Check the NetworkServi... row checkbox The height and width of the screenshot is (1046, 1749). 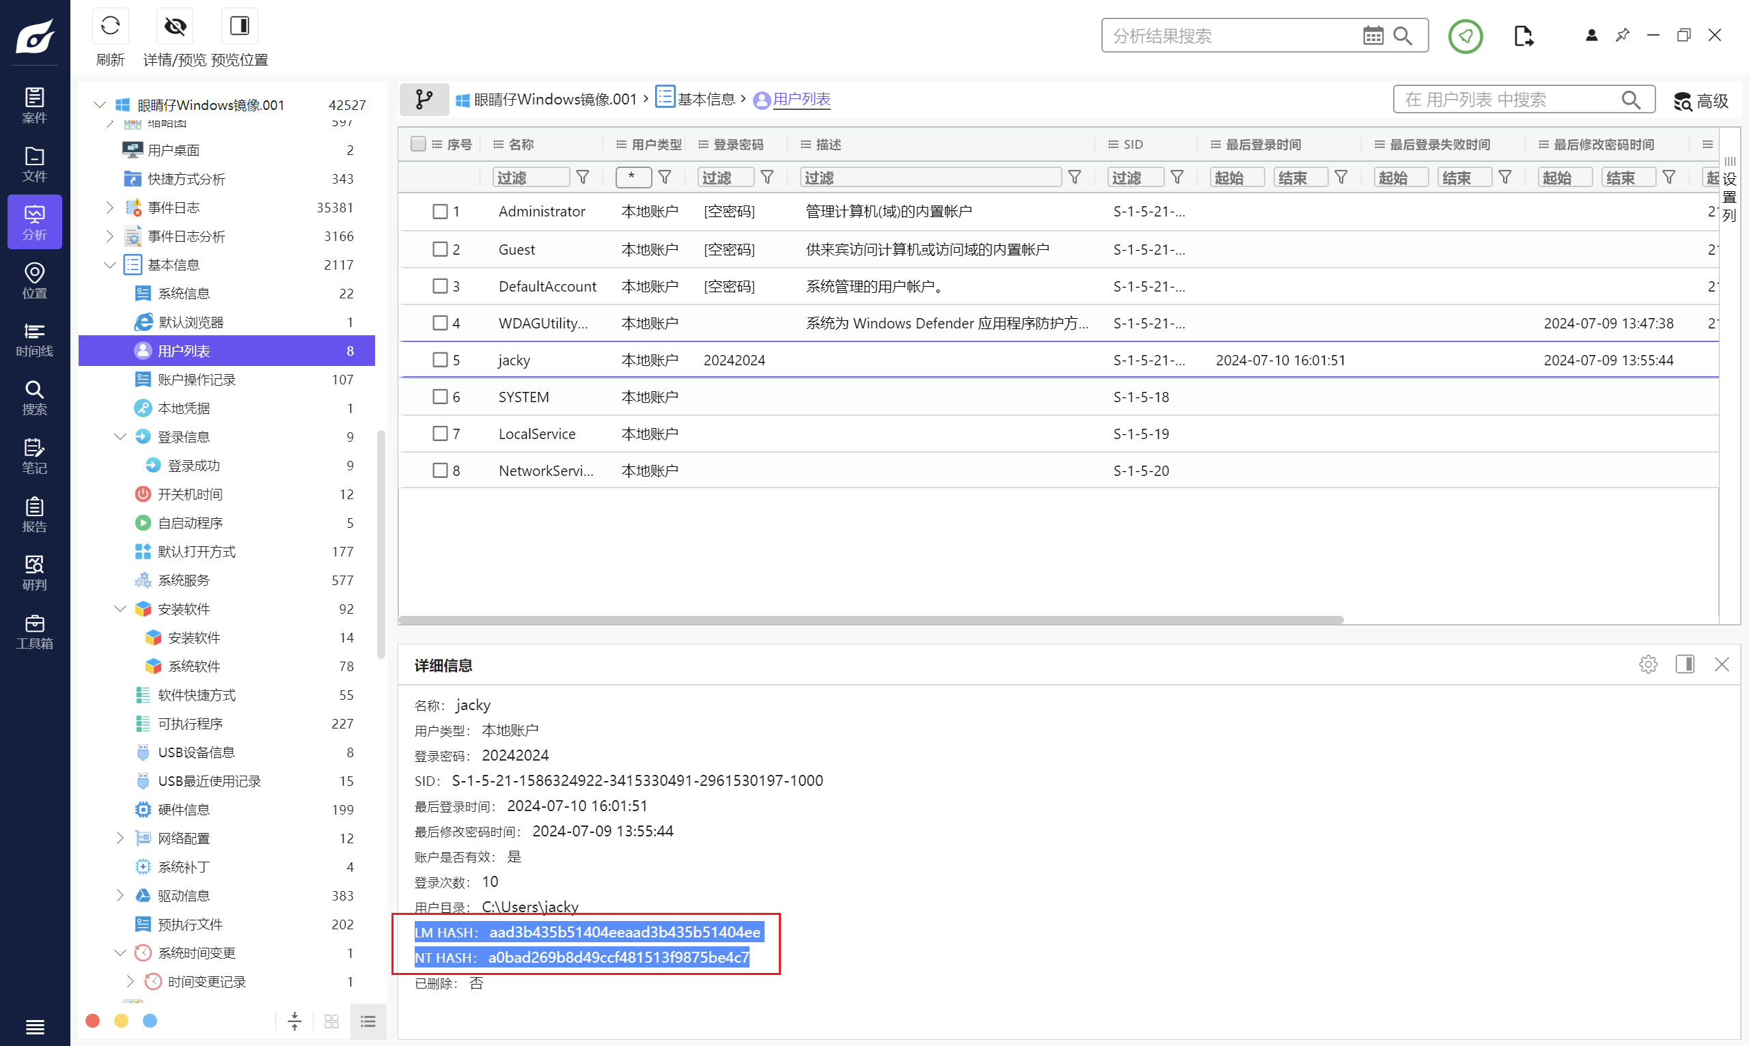pos(440,471)
